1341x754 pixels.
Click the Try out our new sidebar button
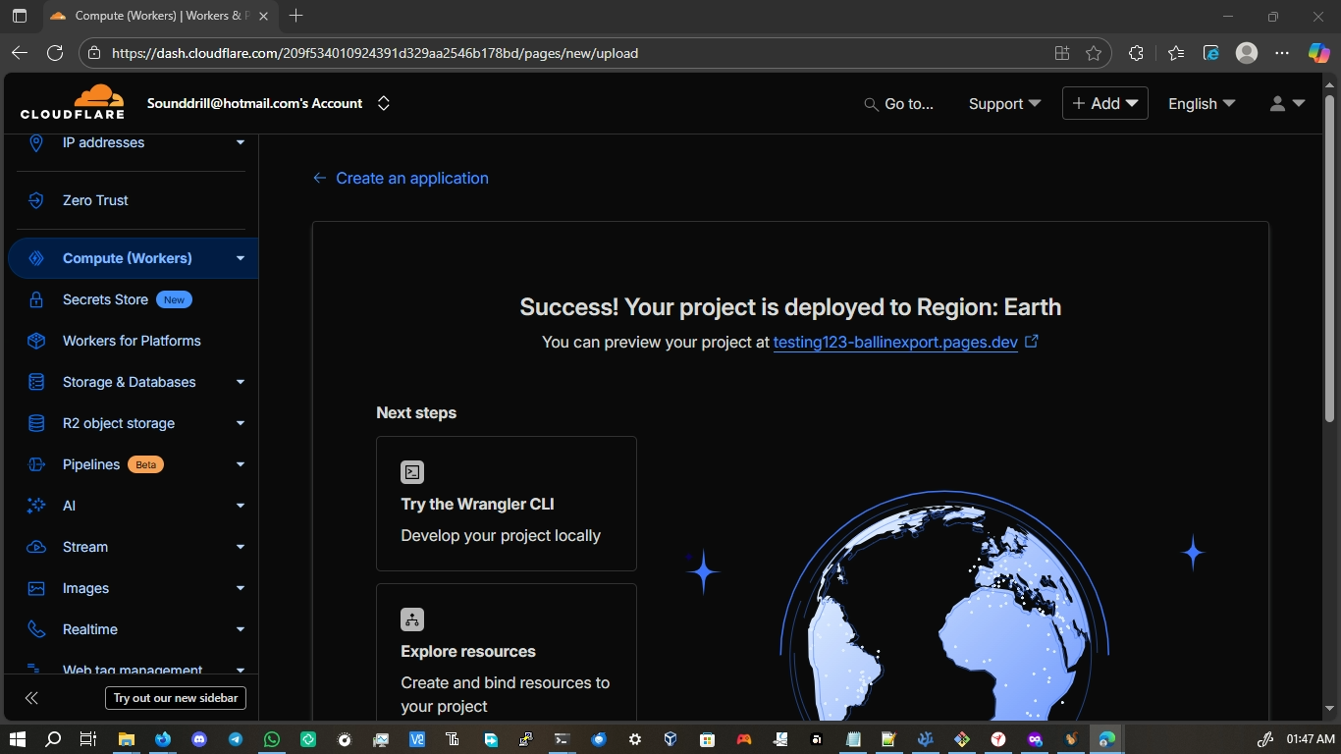point(176,697)
